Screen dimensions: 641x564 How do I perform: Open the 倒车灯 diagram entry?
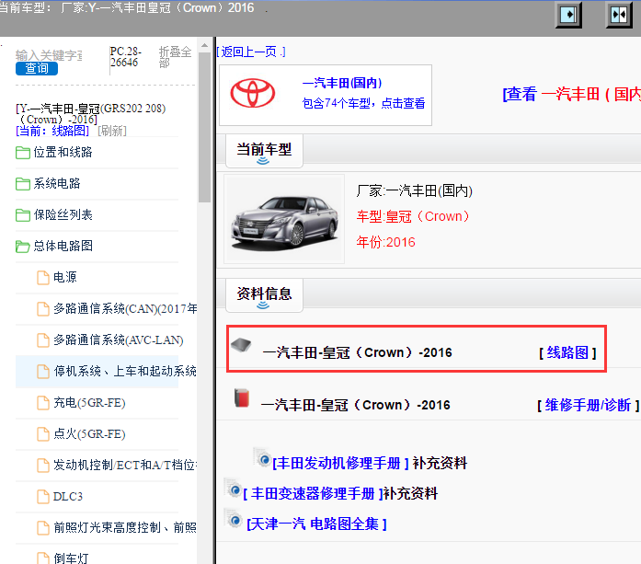(71, 558)
